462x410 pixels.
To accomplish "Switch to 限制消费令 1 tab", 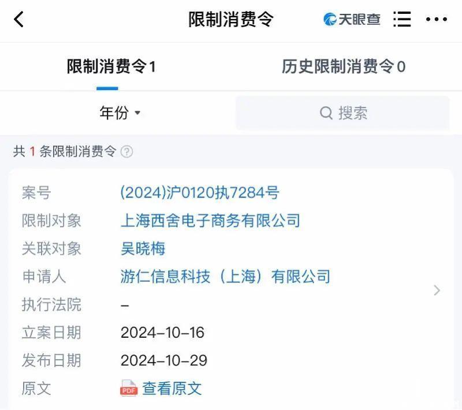I will 111,67.
